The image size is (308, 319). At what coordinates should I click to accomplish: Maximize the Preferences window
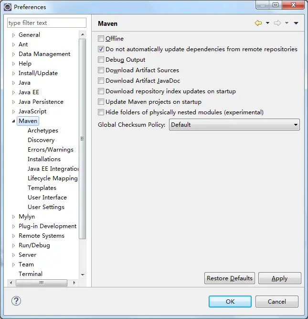[x=276, y=5]
